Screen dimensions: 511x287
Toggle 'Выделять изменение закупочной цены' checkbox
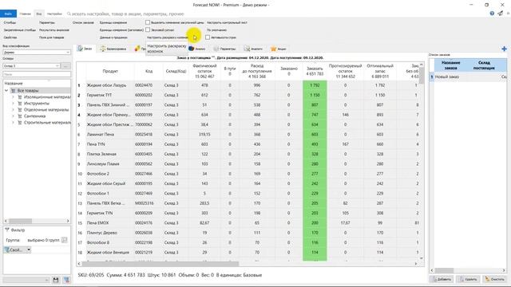click(x=148, y=22)
